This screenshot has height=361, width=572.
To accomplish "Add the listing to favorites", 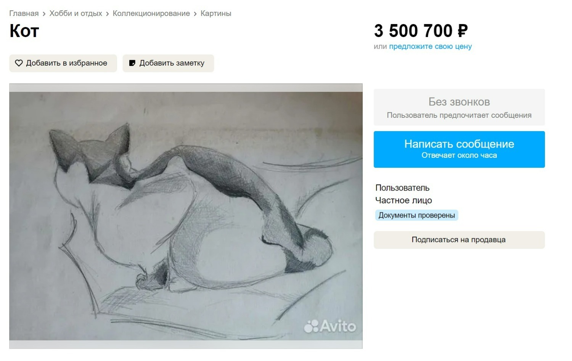I will point(63,63).
